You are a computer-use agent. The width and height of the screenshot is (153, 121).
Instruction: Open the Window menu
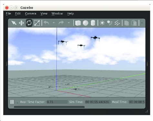[57, 14]
